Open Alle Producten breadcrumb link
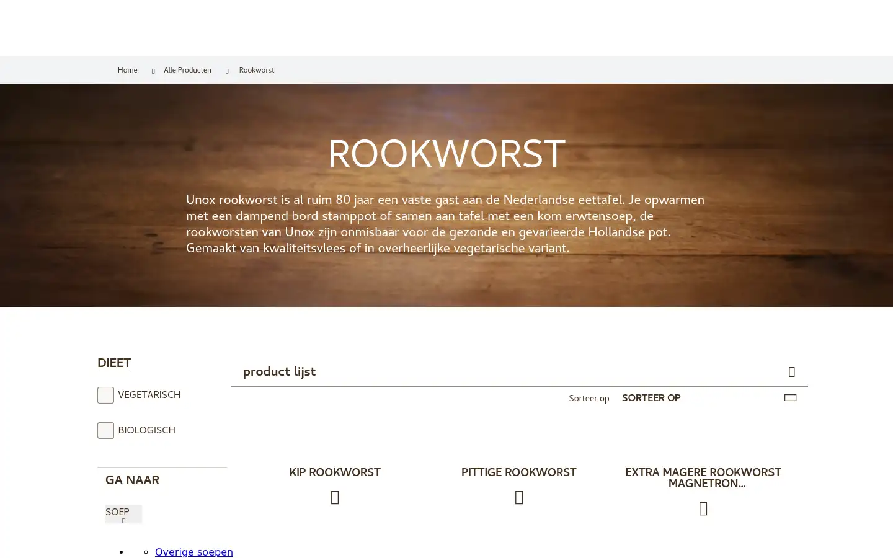The height and width of the screenshot is (558, 893). 187,70
